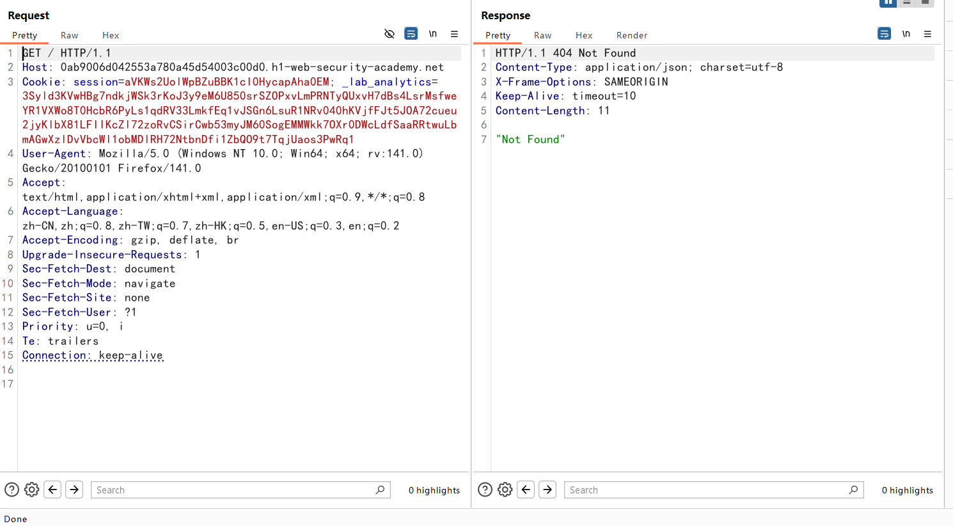Image resolution: width=953 pixels, height=526 pixels.
Task: Go to next match in Response search
Action: click(x=547, y=490)
